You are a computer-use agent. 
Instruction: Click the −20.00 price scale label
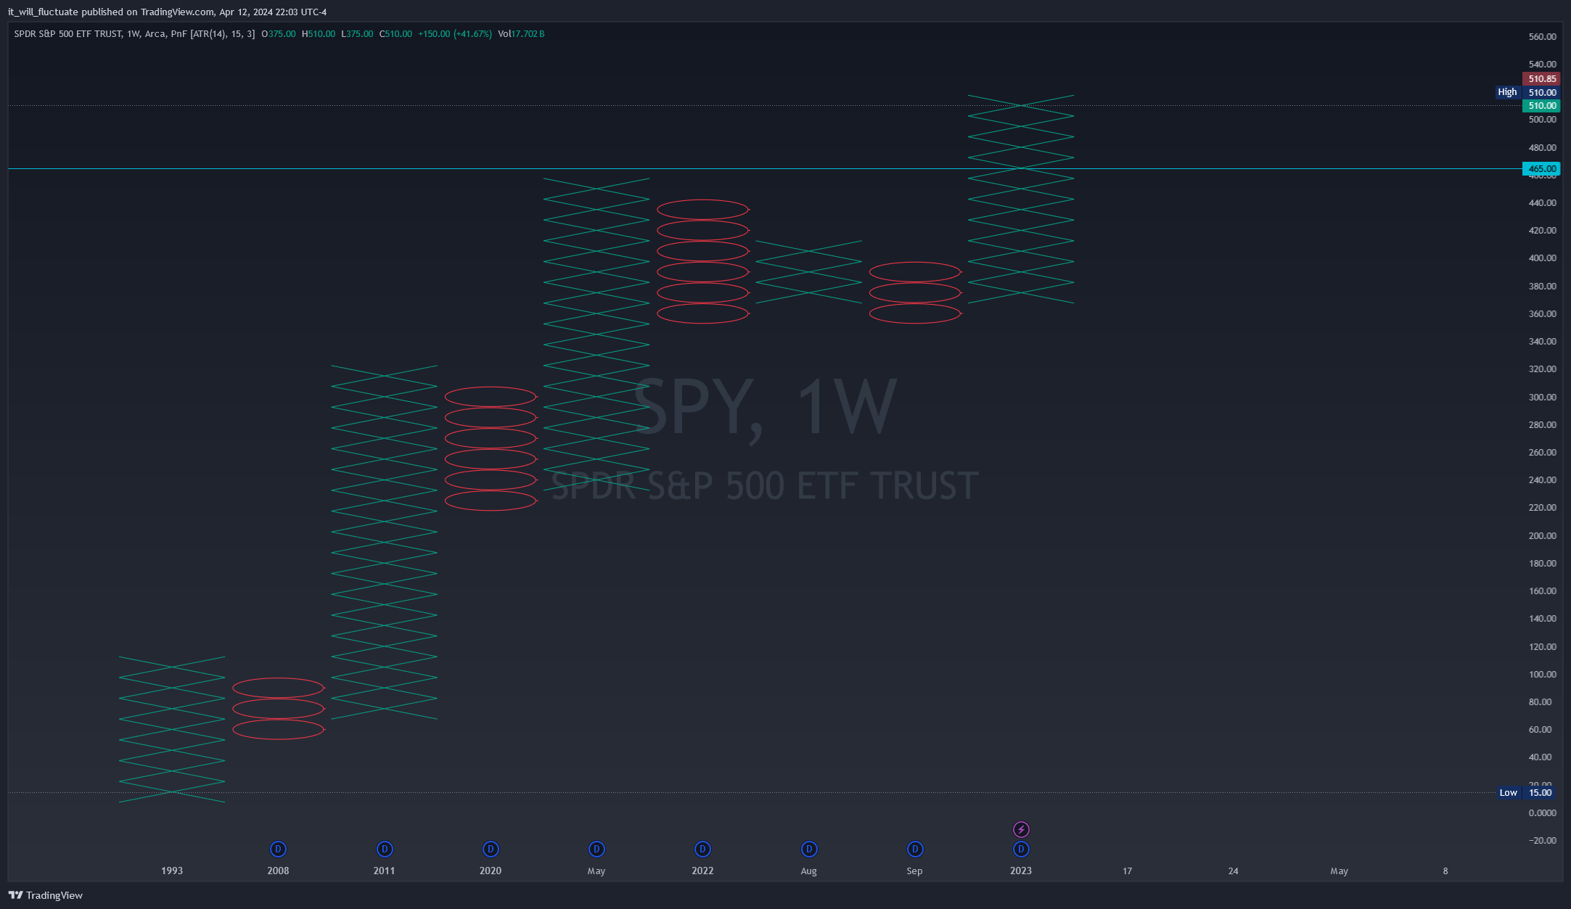(1543, 841)
